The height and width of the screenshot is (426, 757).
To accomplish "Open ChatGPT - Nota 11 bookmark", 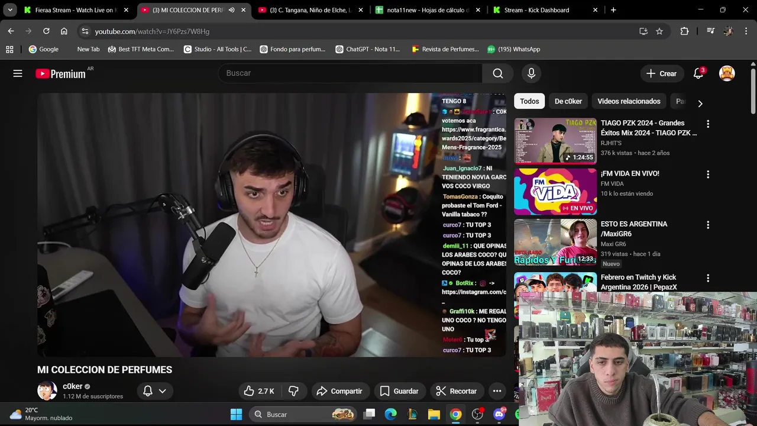I will 367,49.
